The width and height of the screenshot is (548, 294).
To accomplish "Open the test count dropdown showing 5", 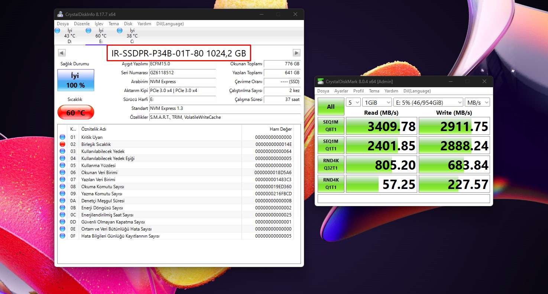I will (353, 102).
